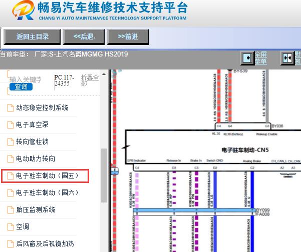
Task: Click the 电子驻车制动-CN5 module label
Action: pyautogui.click(x=245, y=150)
